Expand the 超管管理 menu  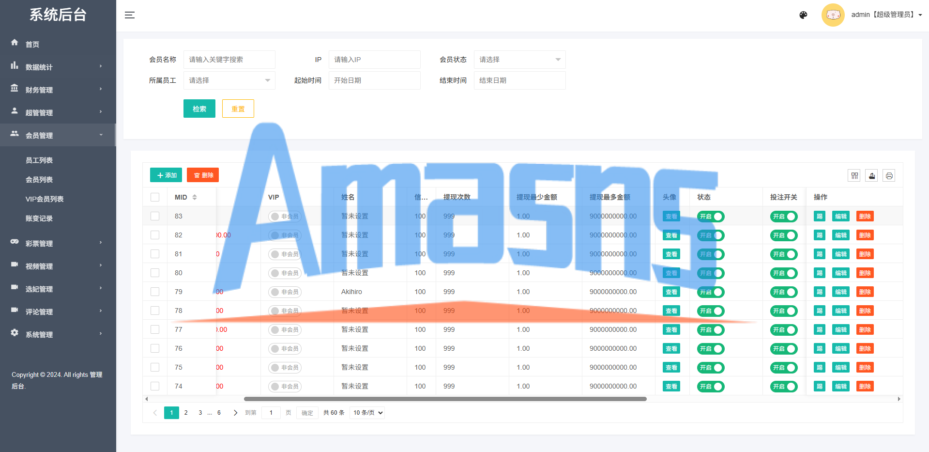click(x=58, y=112)
